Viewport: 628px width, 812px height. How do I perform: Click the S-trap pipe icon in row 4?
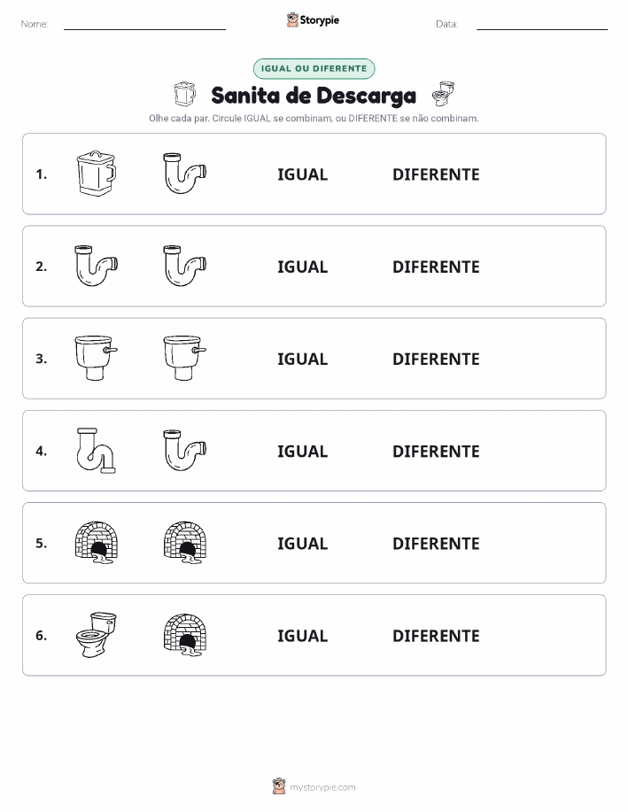[97, 451]
